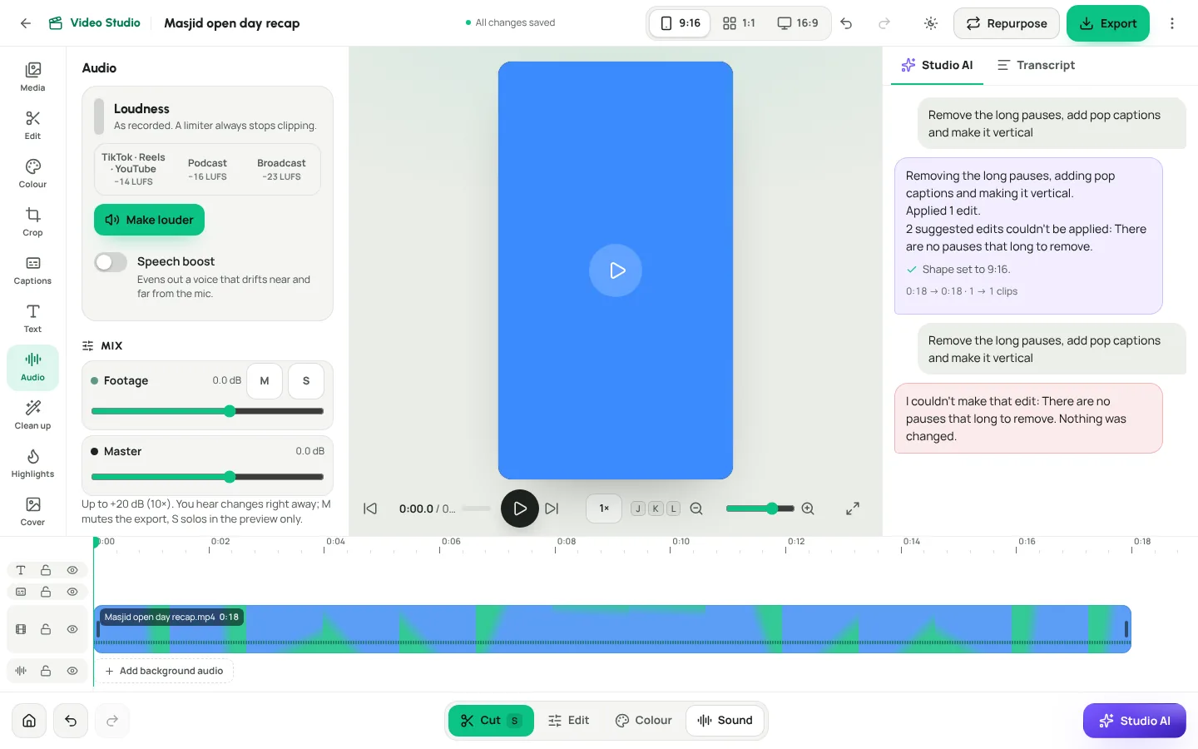Open the Captions panel in sidebar
The height and width of the screenshot is (749, 1198).
32,270
